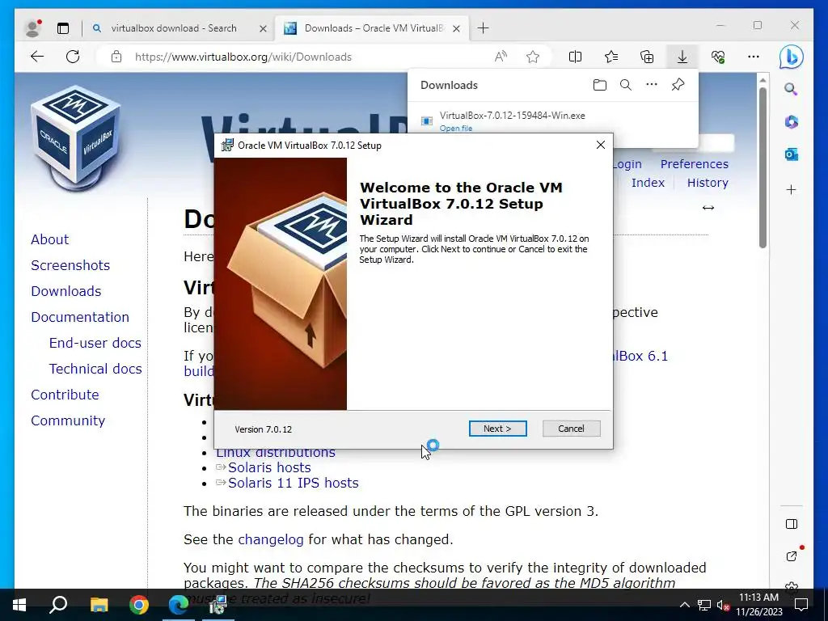Switch to VirtualBox installer taskbar icon
This screenshot has height=621, width=828.
point(218,605)
